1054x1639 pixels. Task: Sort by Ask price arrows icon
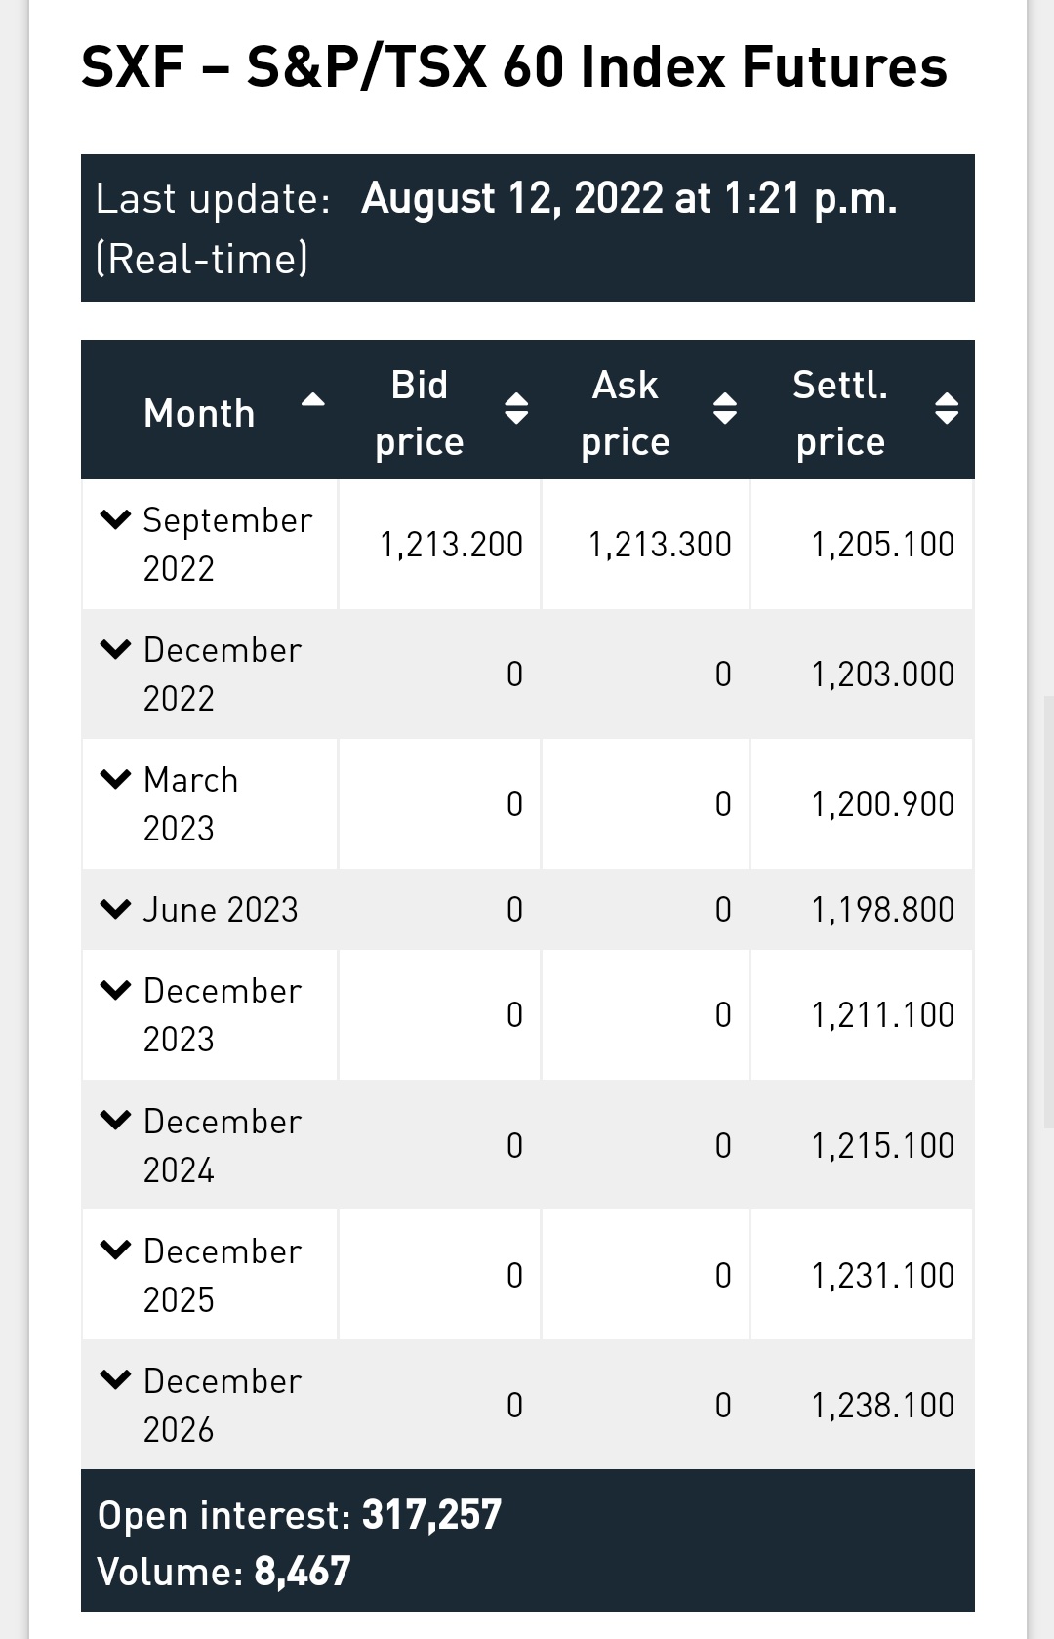(725, 408)
